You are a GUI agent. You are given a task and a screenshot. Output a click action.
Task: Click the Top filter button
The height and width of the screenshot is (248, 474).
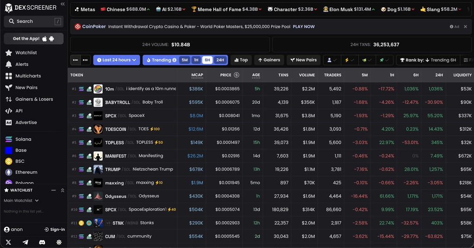point(241,60)
